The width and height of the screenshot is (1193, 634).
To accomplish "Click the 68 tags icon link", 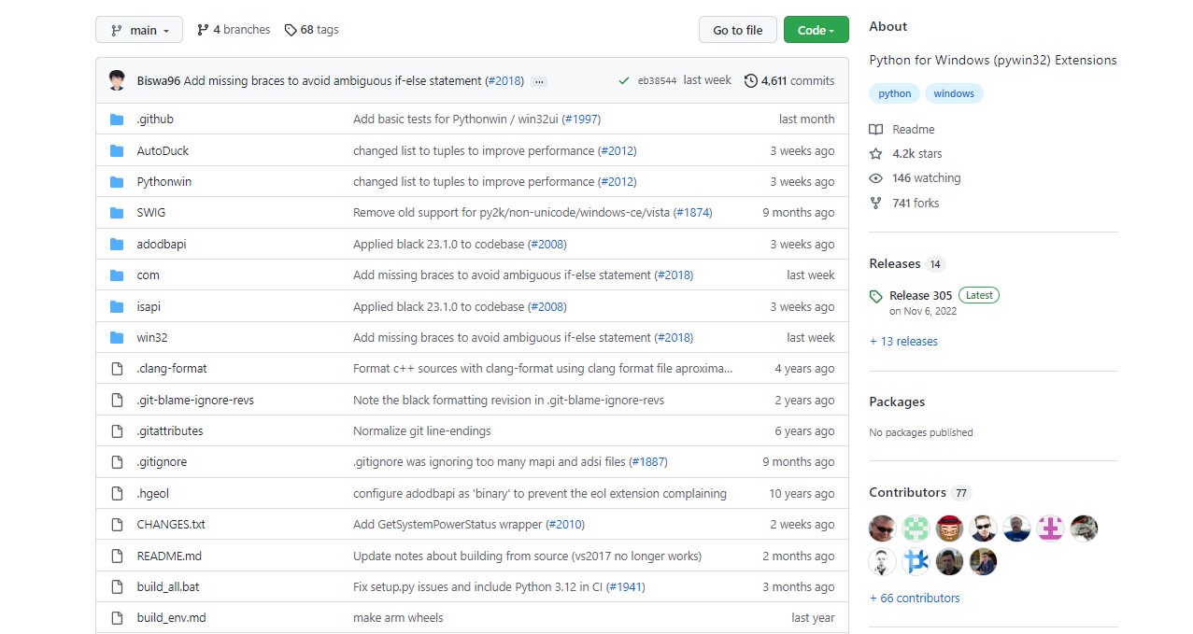I will coord(311,30).
